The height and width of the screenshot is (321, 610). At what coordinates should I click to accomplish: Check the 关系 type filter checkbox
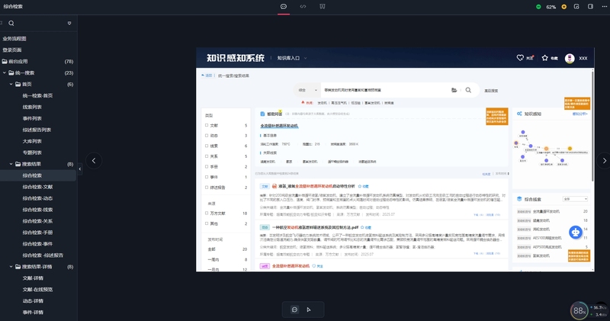click(207, 156)
